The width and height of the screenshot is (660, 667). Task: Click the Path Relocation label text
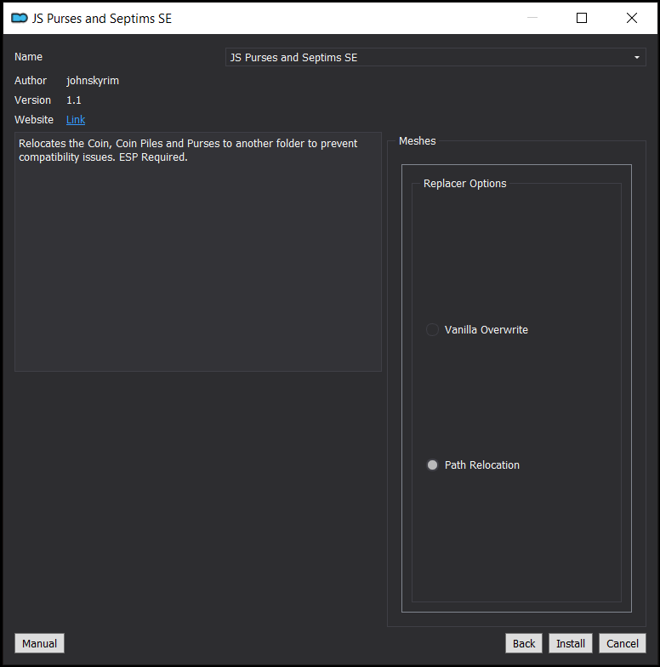click(481, 465)
